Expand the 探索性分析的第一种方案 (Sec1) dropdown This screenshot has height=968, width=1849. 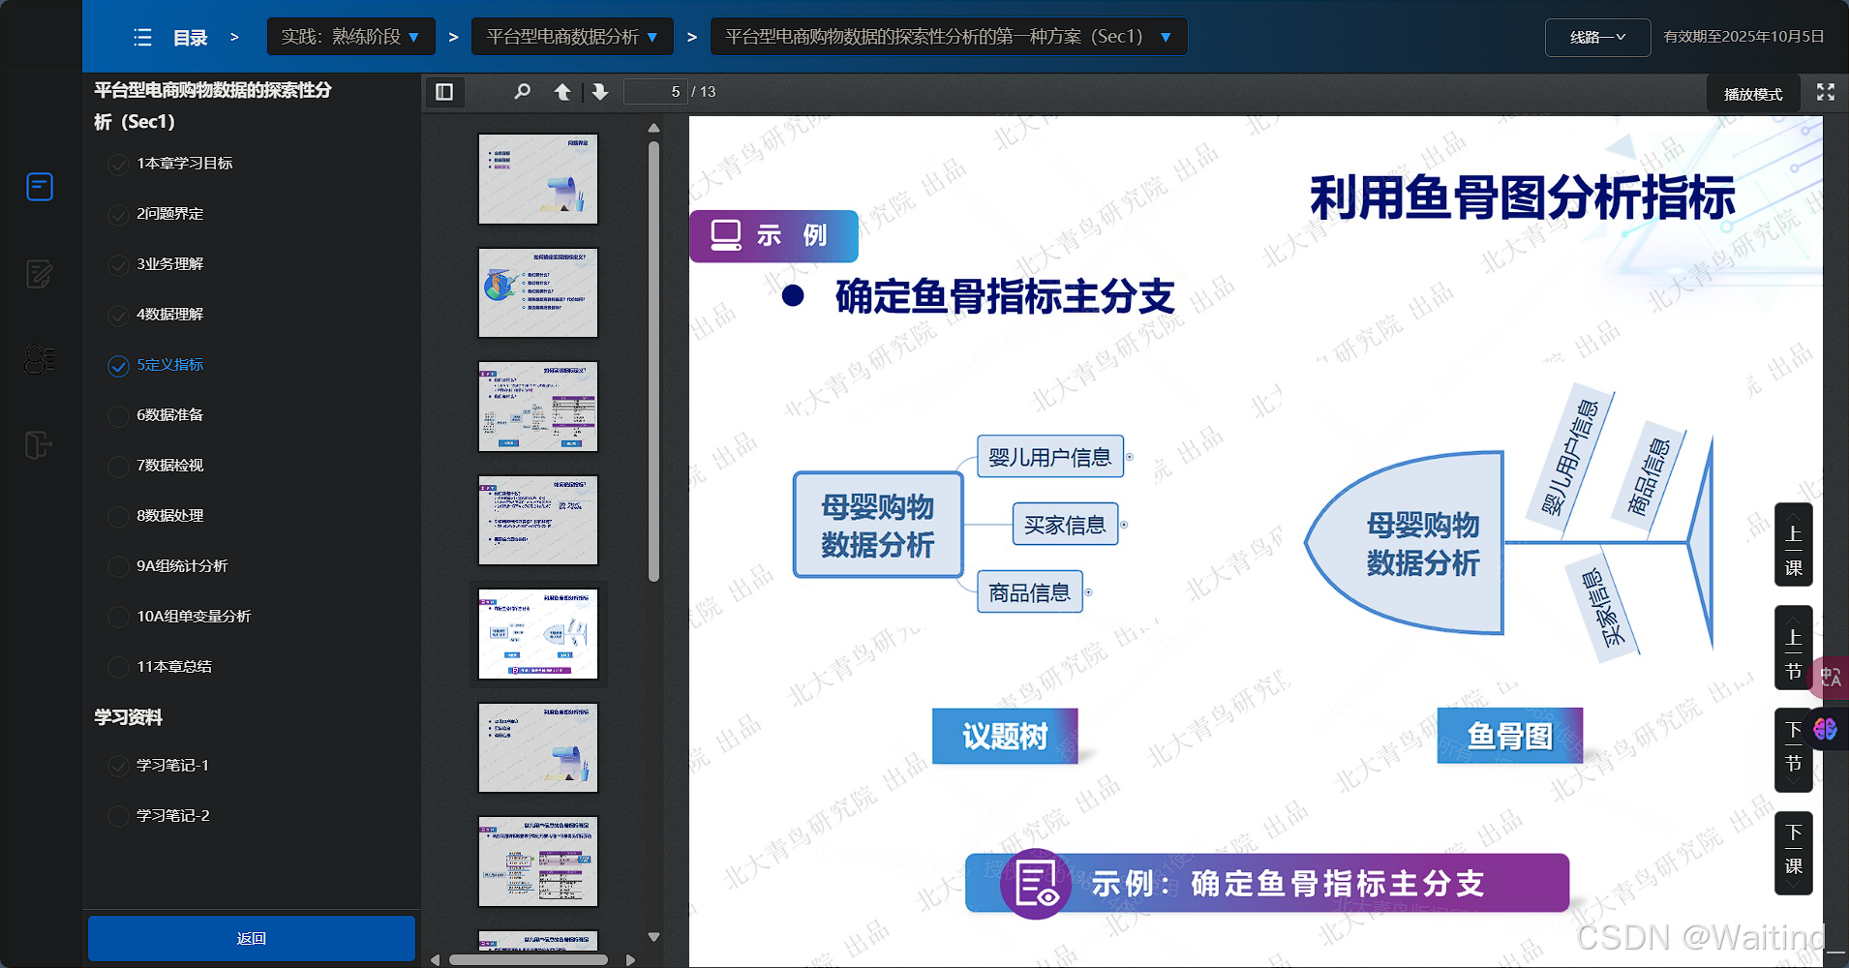[949, 37]
